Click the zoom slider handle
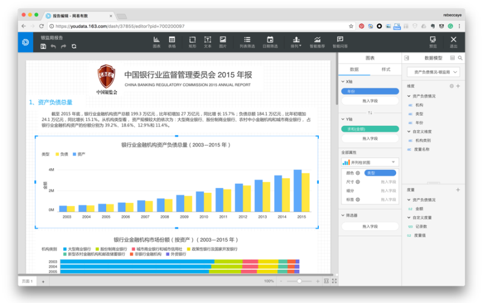This screenshot has width=483, height=303. click(x=299, y=281)
